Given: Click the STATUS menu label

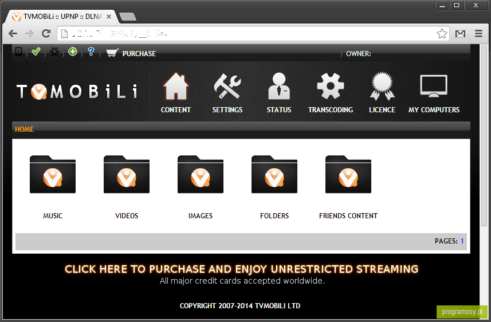Looking at the screenshot, I should pyautogui.click(x=279, y=110).
